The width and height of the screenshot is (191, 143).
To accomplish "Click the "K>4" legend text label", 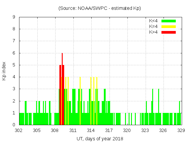I will point(153,32).
